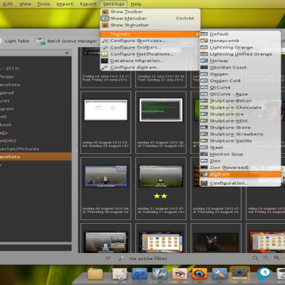The image size is (285, 285).
Task: Select the Norway theme
Action: tap(240, 61)
